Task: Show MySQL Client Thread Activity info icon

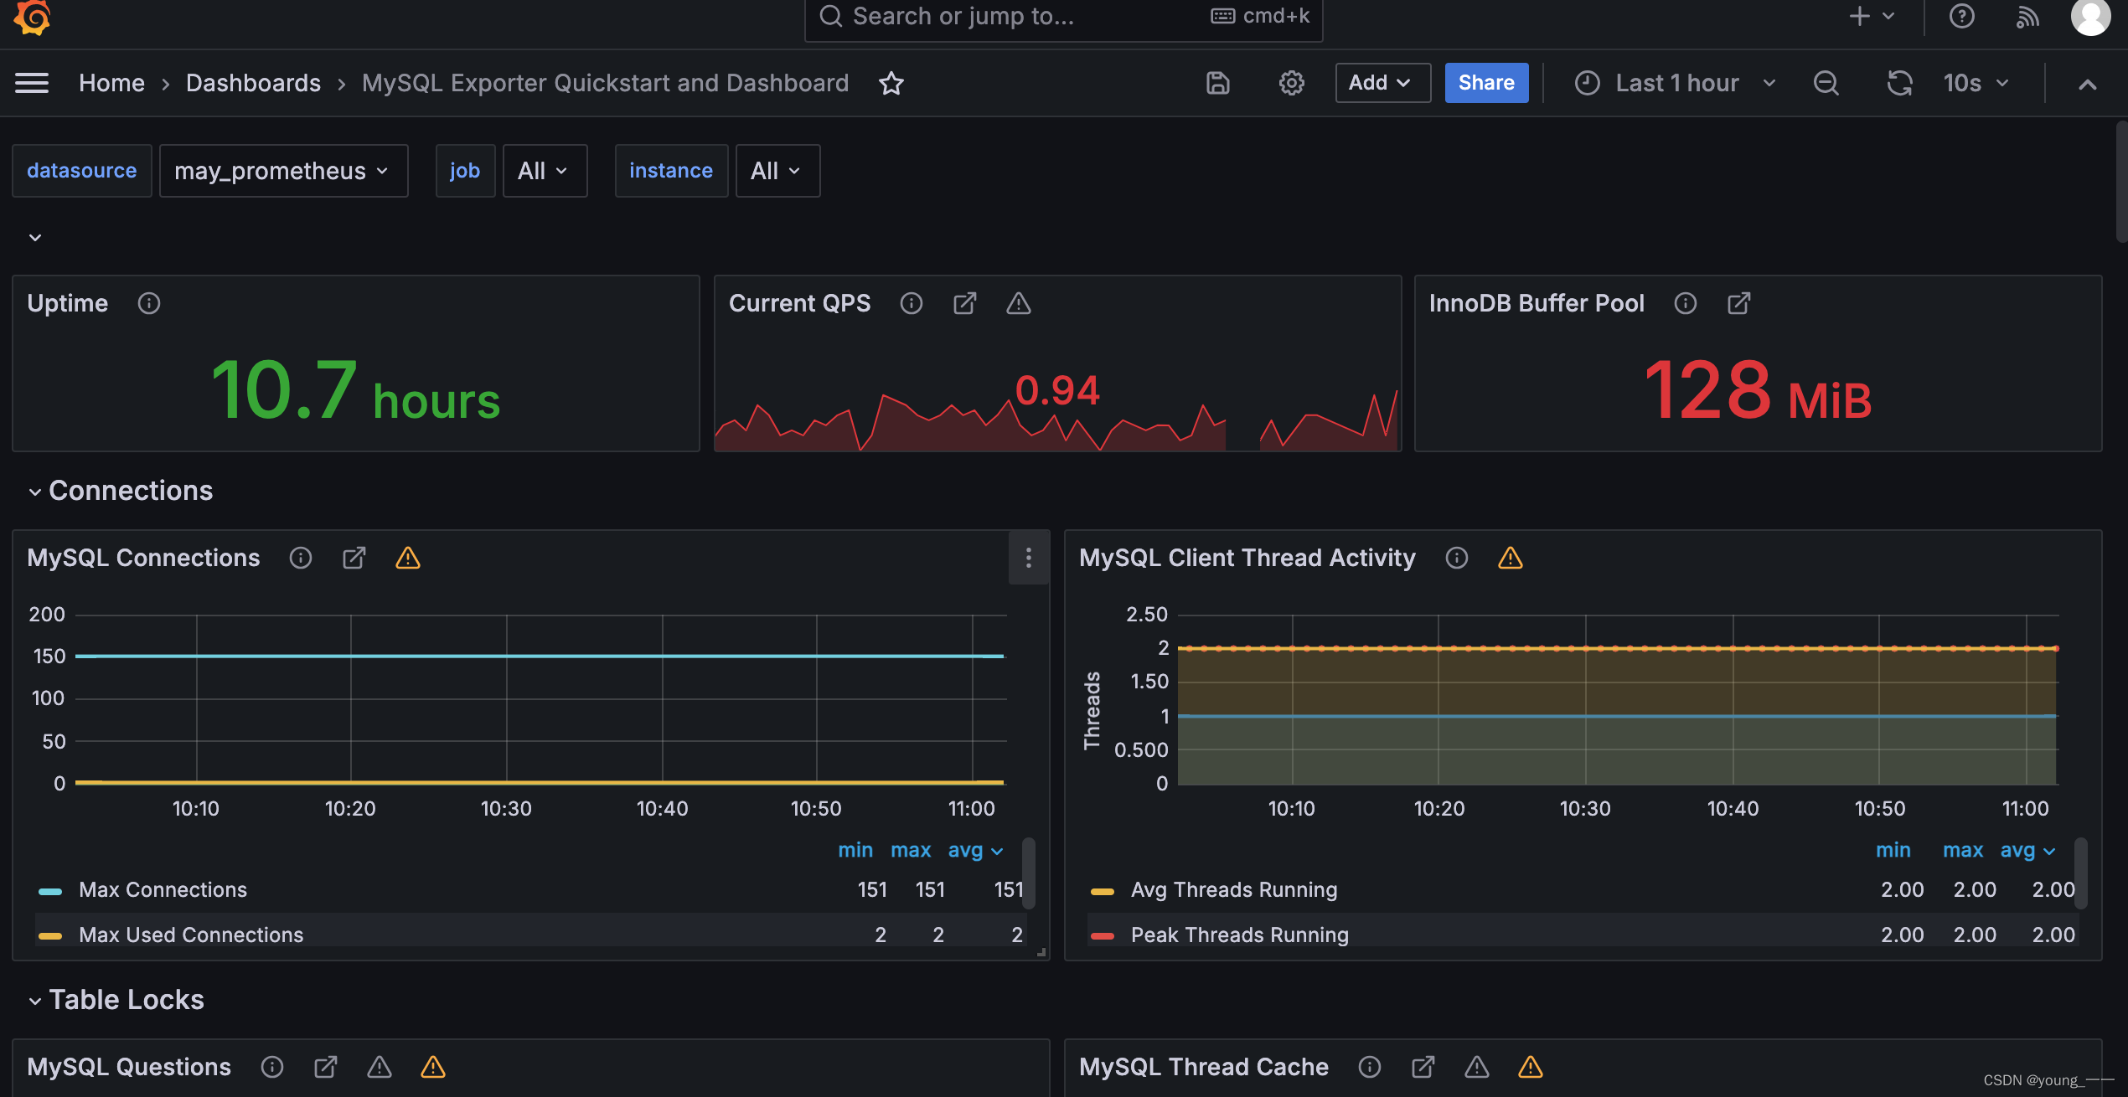Action: (x=1457, y=558)
